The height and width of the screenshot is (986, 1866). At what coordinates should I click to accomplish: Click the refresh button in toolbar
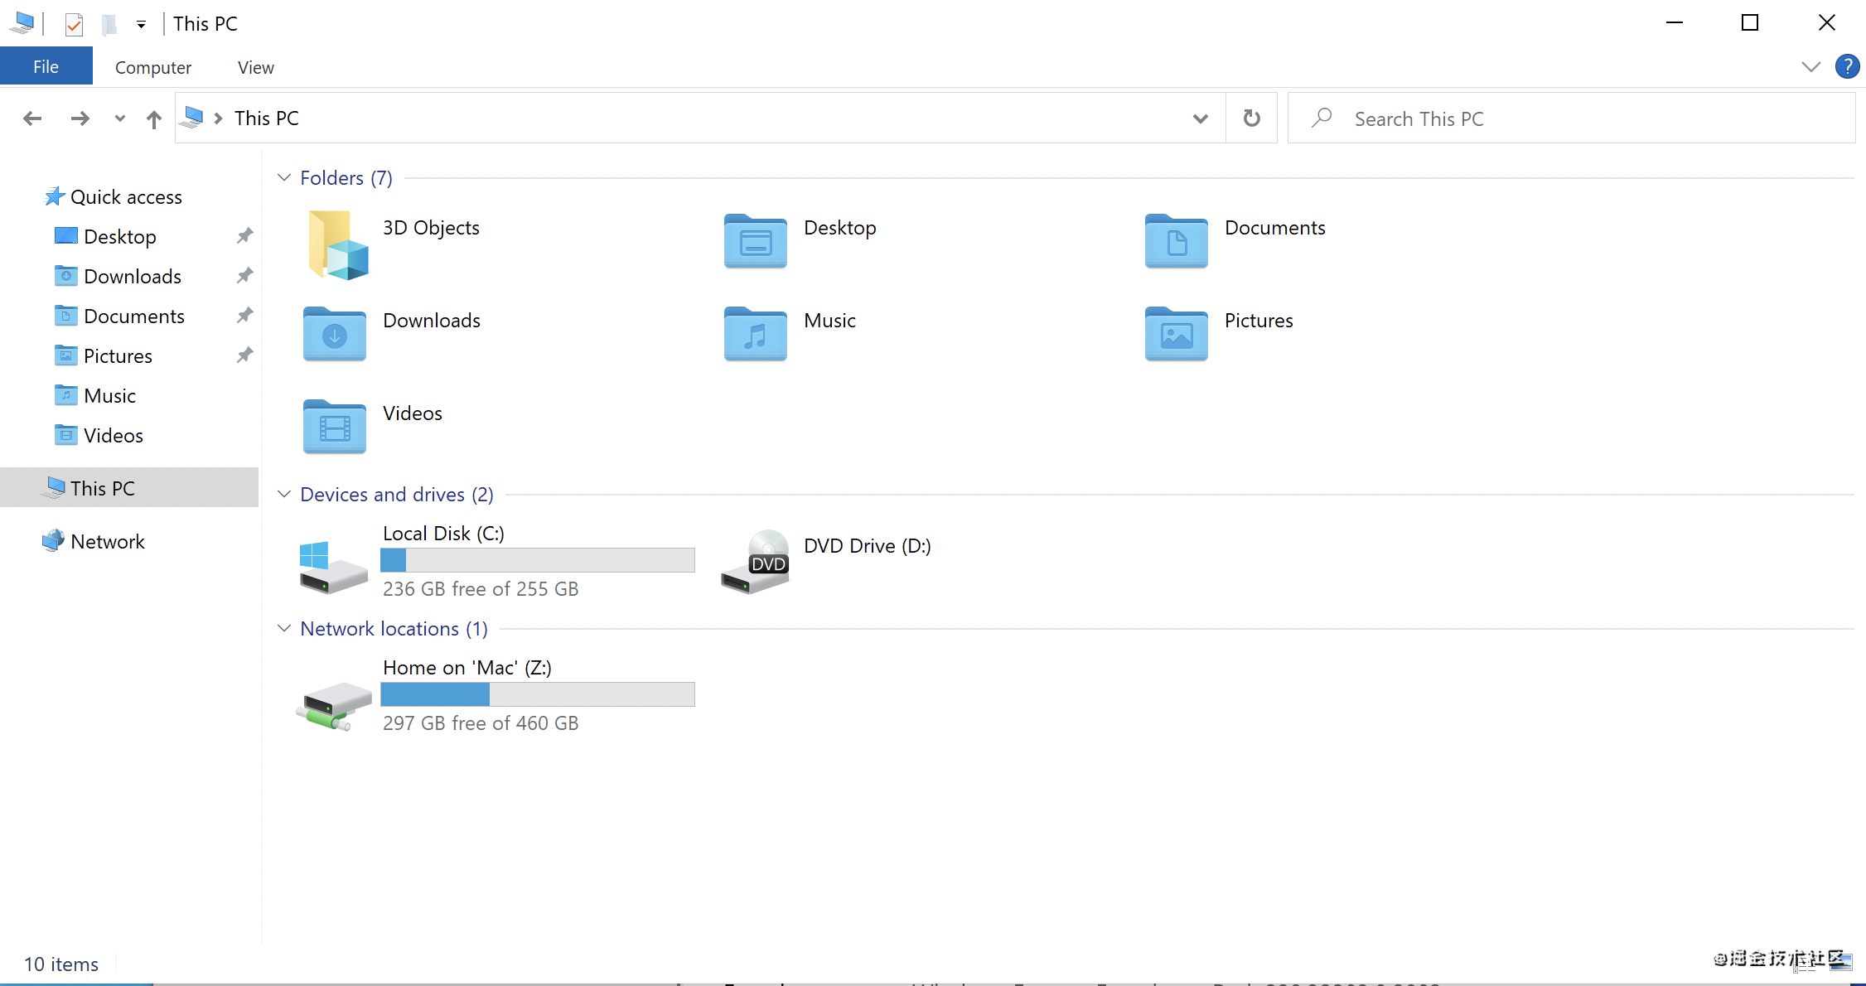pos(1251,117)
